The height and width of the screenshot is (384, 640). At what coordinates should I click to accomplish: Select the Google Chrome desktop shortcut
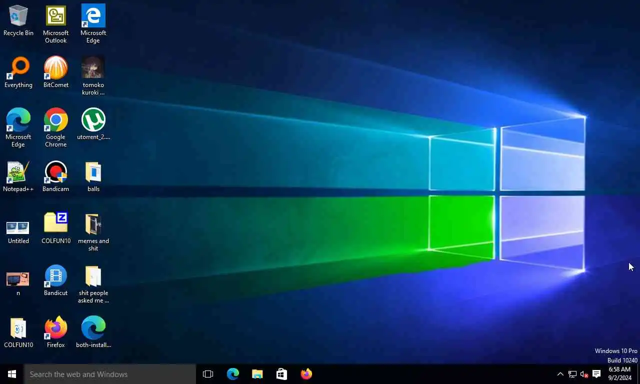click(x=55, y=128)
